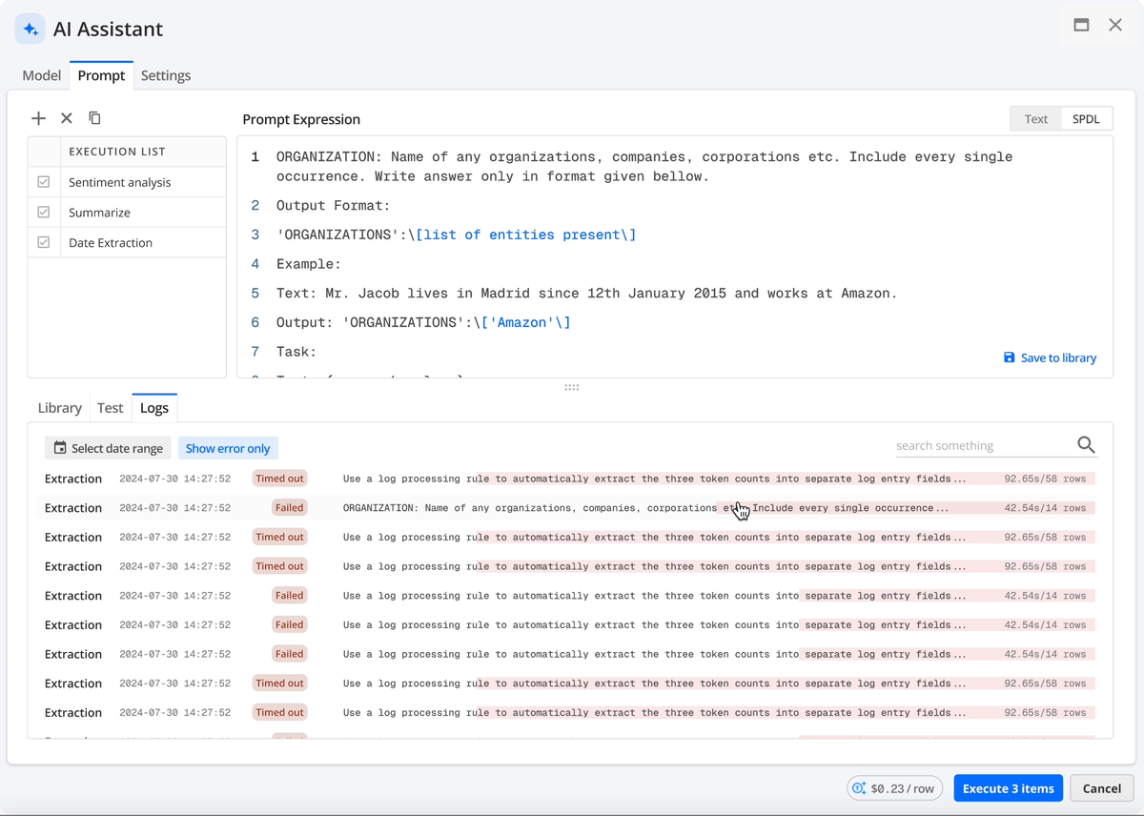Switch to the Logs tab

[154, 408]
